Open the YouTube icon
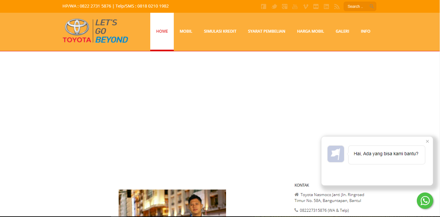Screen dimensions: 440x217 [x=295, y=7]
